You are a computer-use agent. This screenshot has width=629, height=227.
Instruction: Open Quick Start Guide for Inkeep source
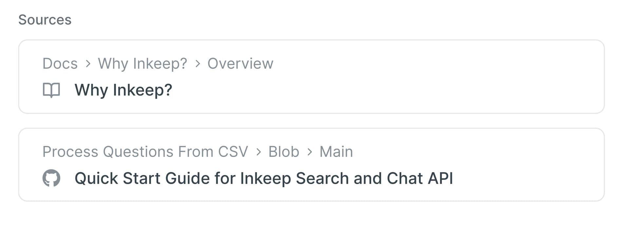coord(264,178)
